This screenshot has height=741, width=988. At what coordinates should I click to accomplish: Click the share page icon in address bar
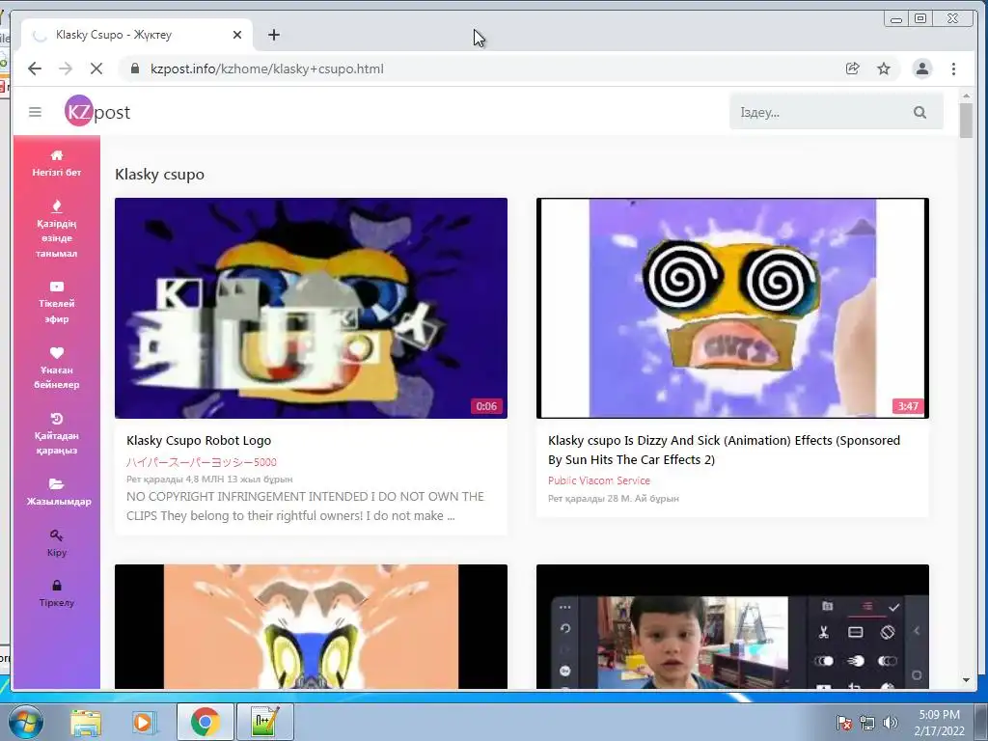(x=853, y=69)
